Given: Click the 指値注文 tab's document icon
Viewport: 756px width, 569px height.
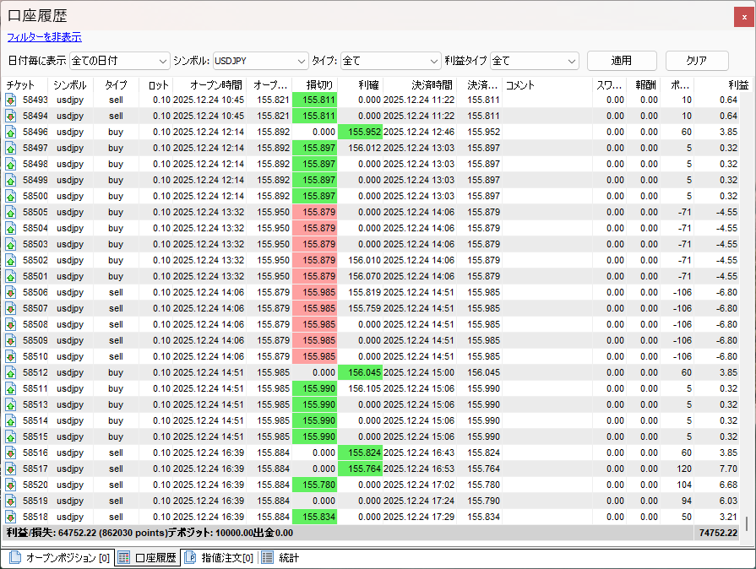Looking at the screenshot, I should point(190,558).
